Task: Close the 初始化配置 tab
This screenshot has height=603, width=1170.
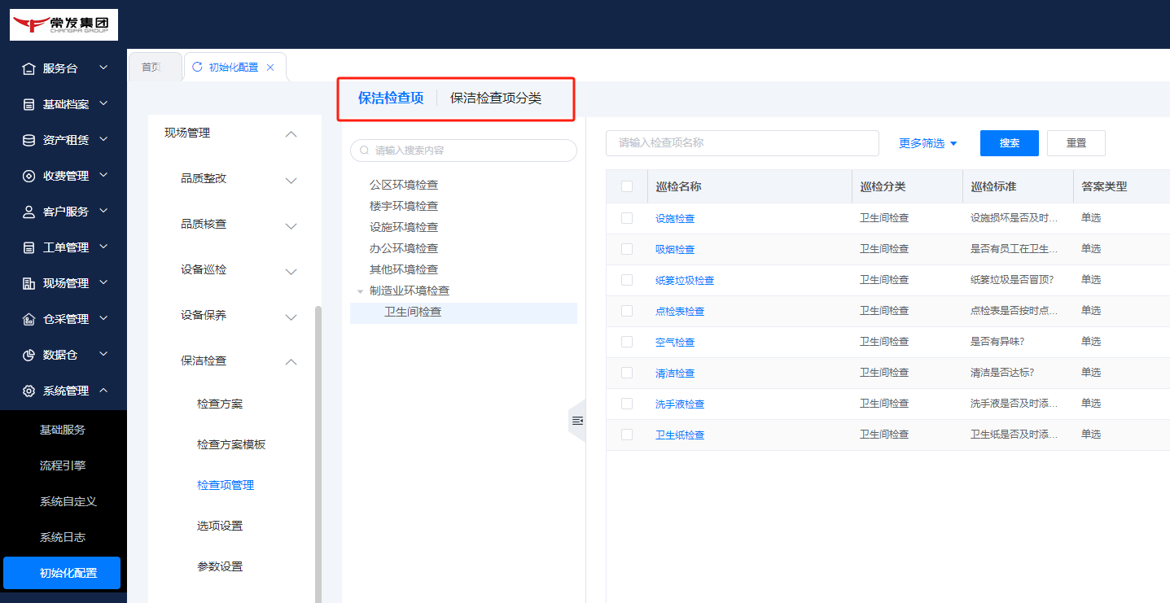Action: tap(270, 68)
